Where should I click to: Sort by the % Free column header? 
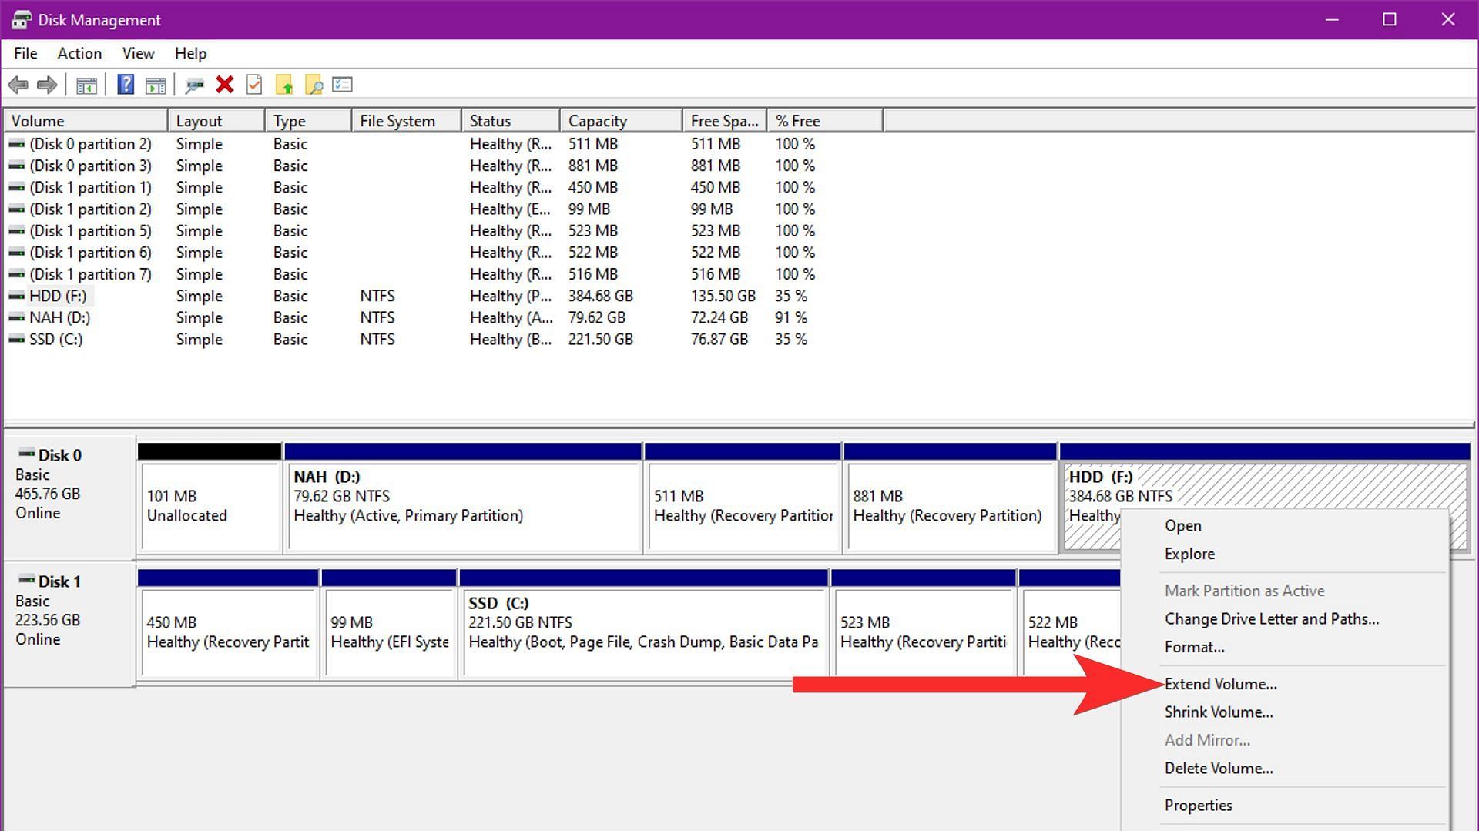pos(825,121)
